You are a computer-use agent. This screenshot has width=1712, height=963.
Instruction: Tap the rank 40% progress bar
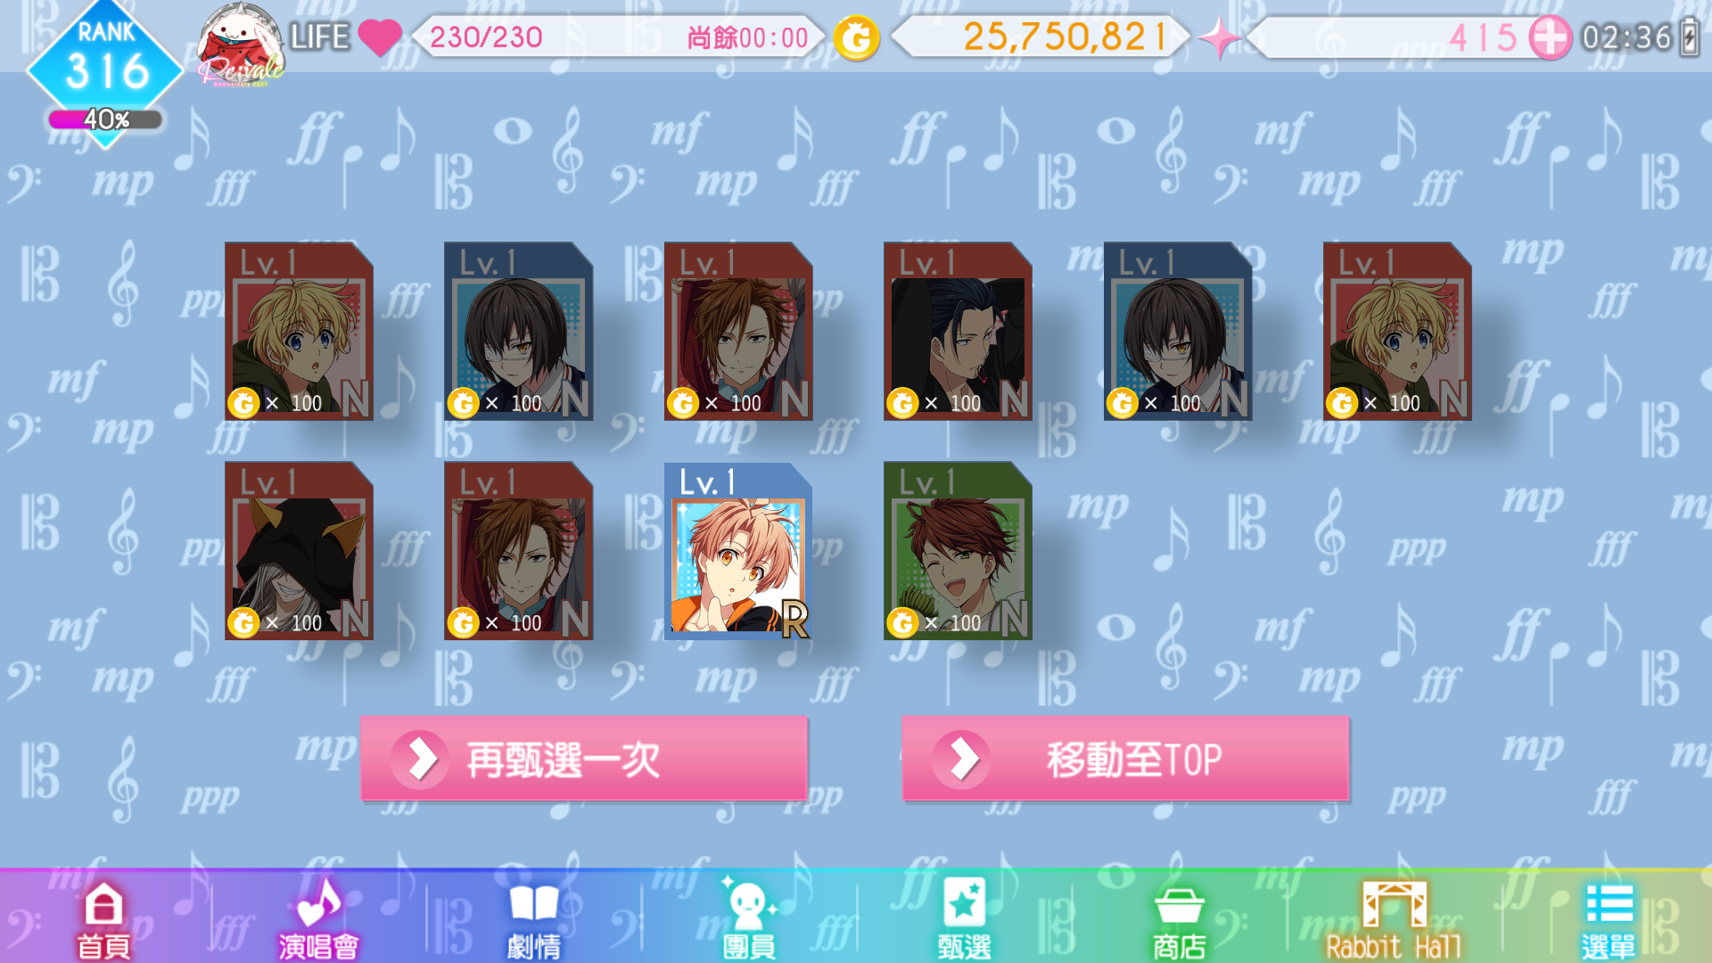click(x=105, y=119)
